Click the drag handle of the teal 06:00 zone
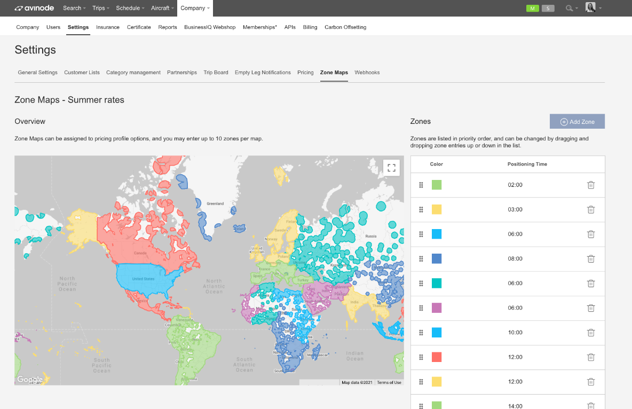 421,284
